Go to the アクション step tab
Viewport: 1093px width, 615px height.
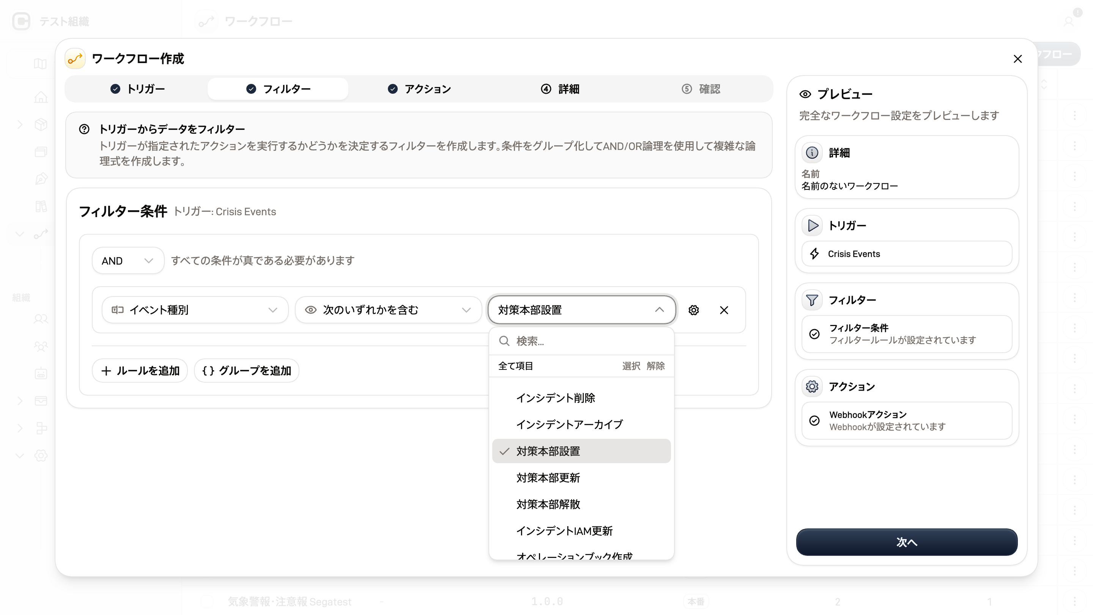click(419, 89)
